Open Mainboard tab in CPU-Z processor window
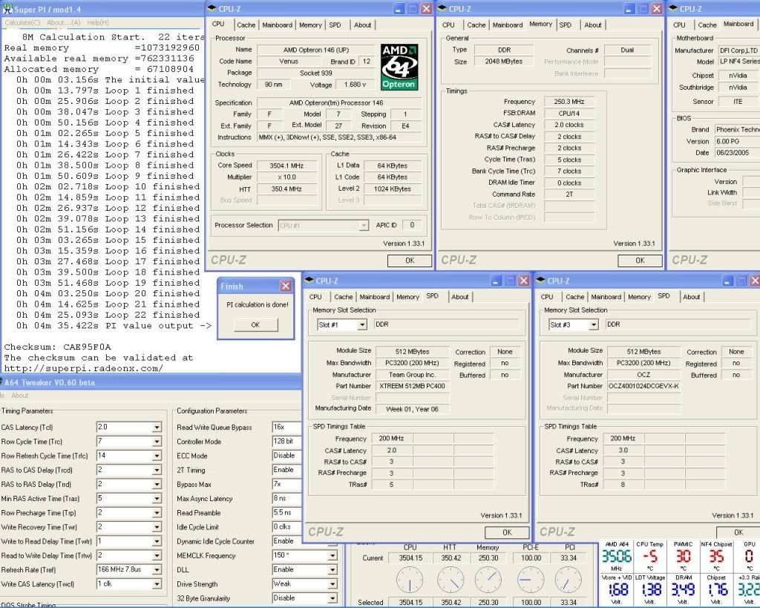Screen dimensions: 760x608 [278, 24]
